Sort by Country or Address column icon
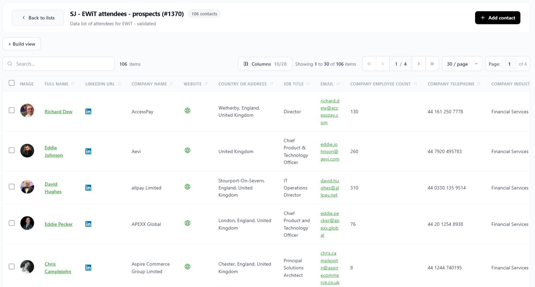 pos(271,84)
